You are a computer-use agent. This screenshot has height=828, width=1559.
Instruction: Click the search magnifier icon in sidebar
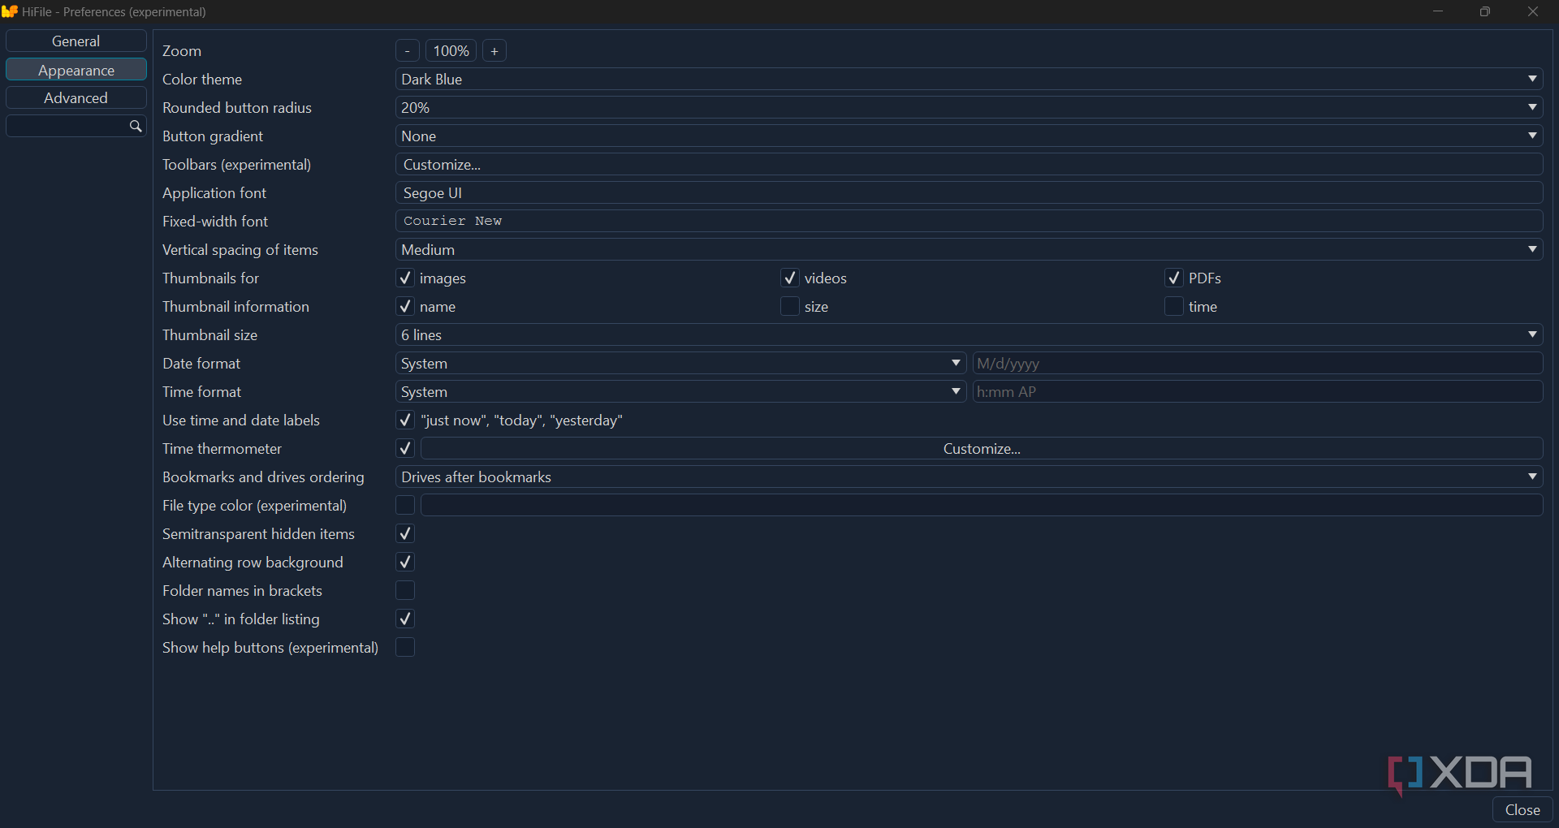(136, 126)
